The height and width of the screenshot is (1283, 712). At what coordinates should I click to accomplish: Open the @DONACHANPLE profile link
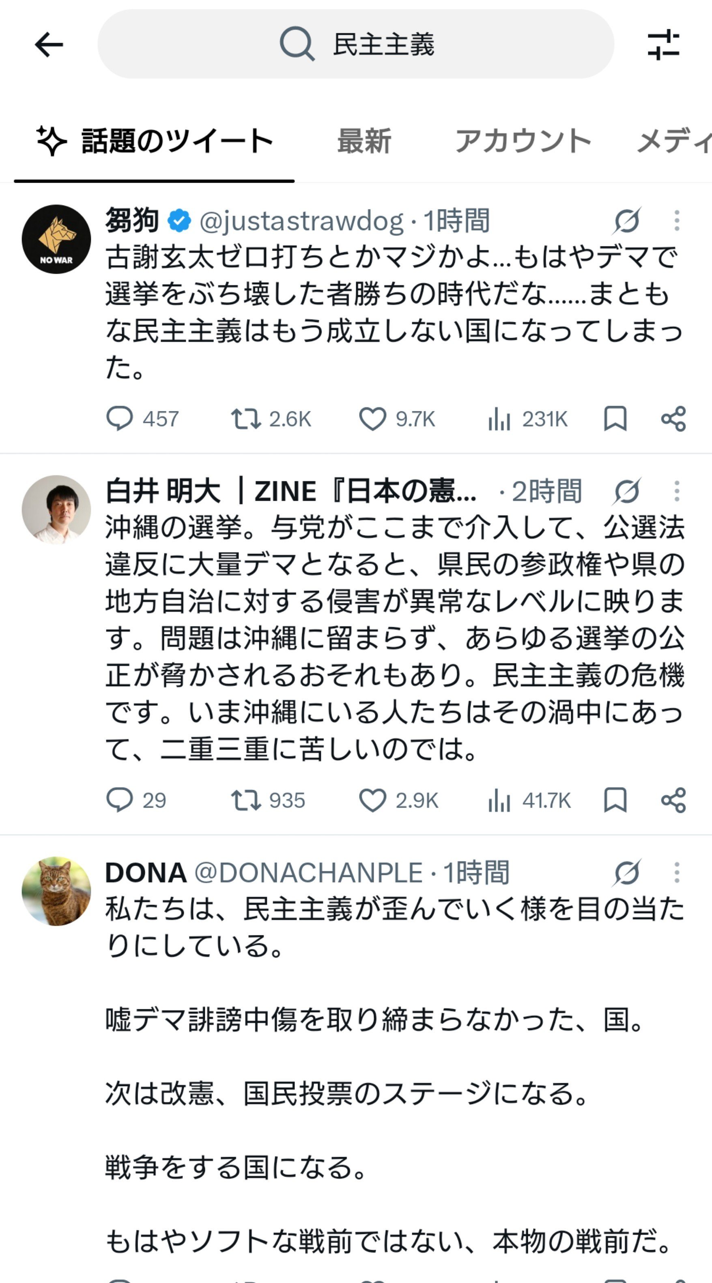coord(308,873)
